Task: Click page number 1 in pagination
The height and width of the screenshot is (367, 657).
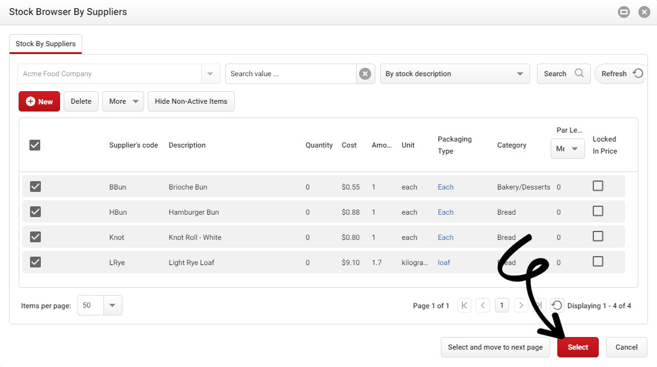Action: (x=502, y=305)
